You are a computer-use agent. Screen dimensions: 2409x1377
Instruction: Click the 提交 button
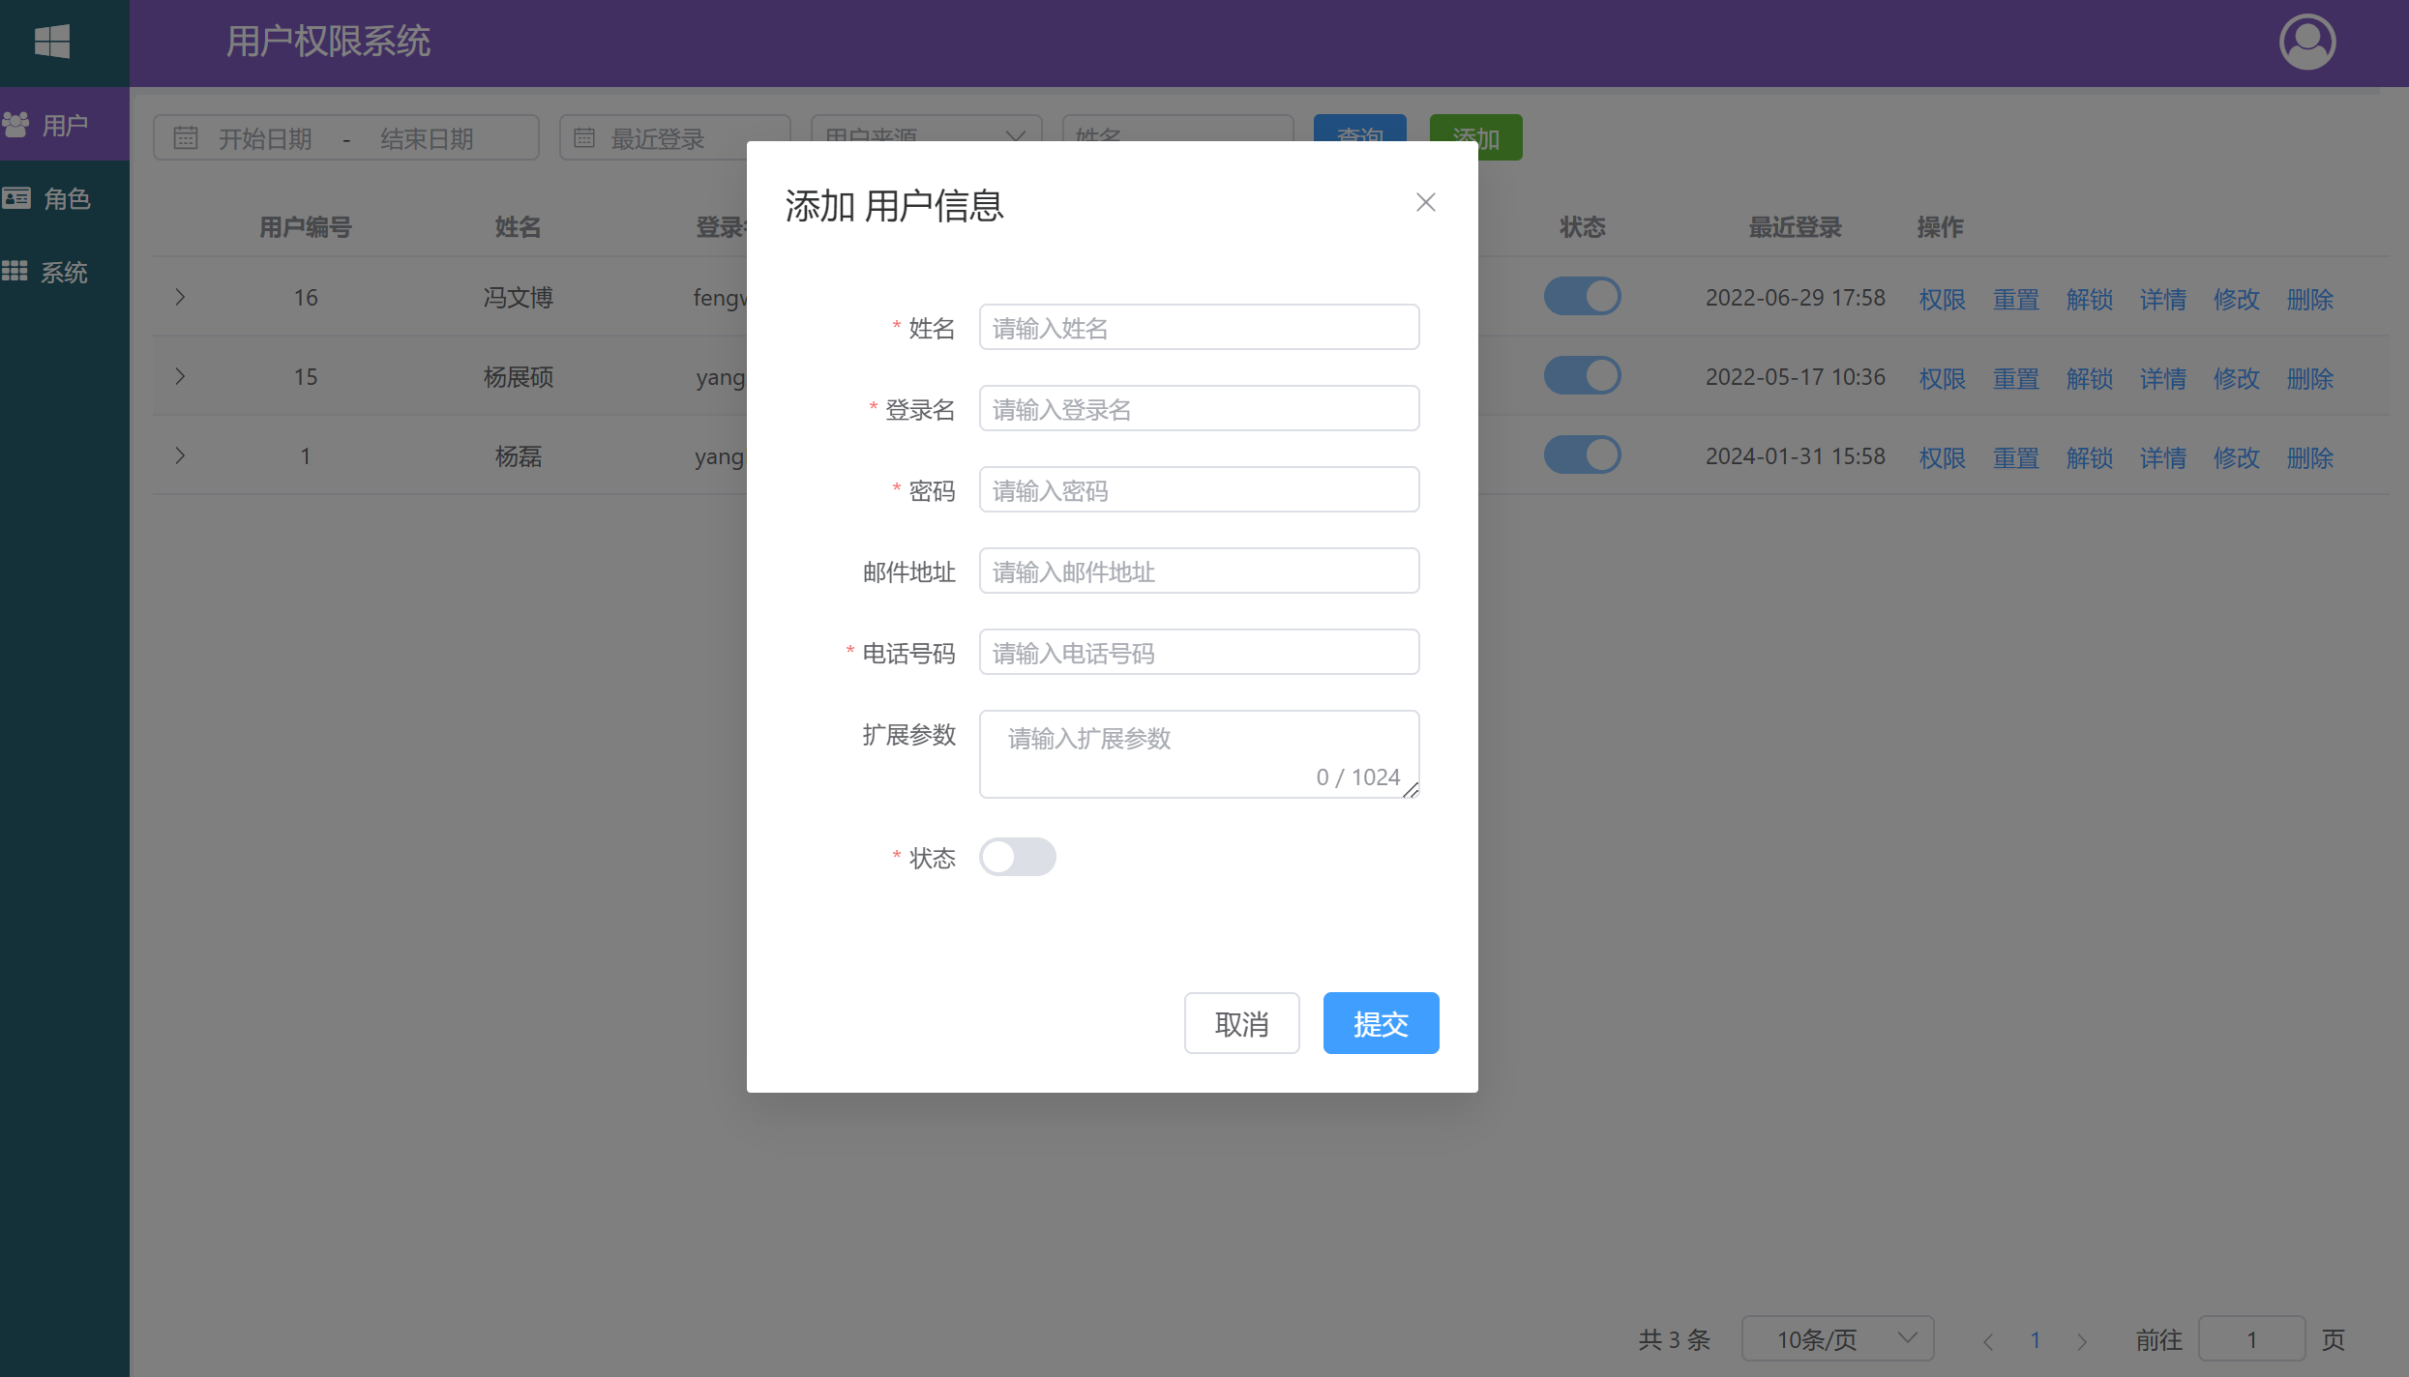click(1381, 1023)
